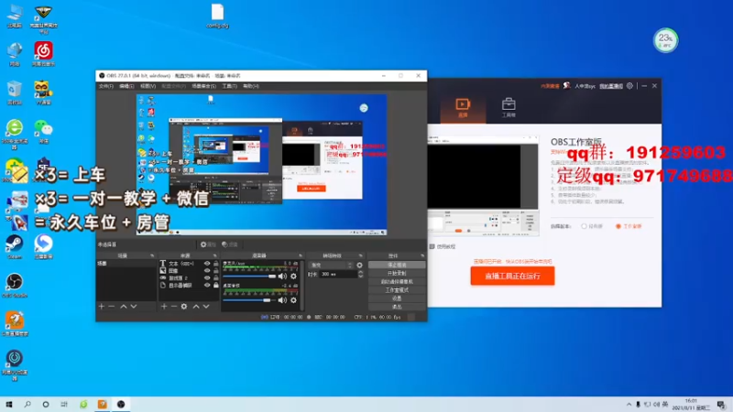Open config.cfg file on desktop
Screen dimensions: 733x412
tap(217, 16)
